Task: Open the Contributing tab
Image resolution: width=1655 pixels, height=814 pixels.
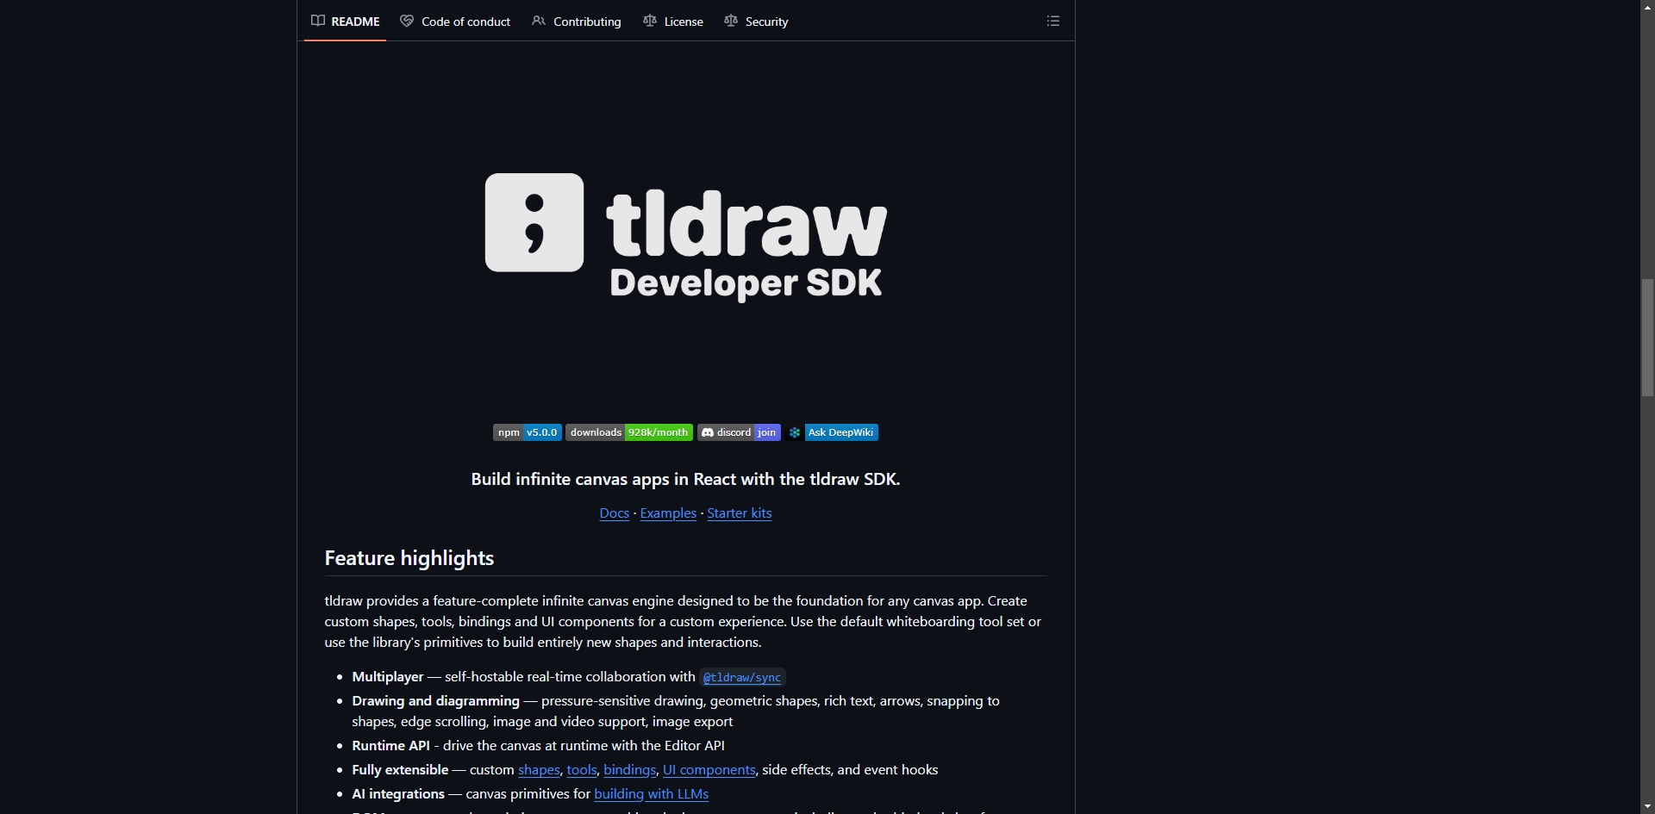Action: click(x=577, y=21)
